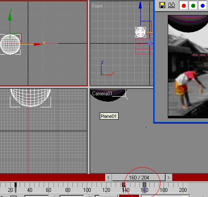Click the Save Bitmap floppy disk icon
208x197 pixels.
[162, 6]
